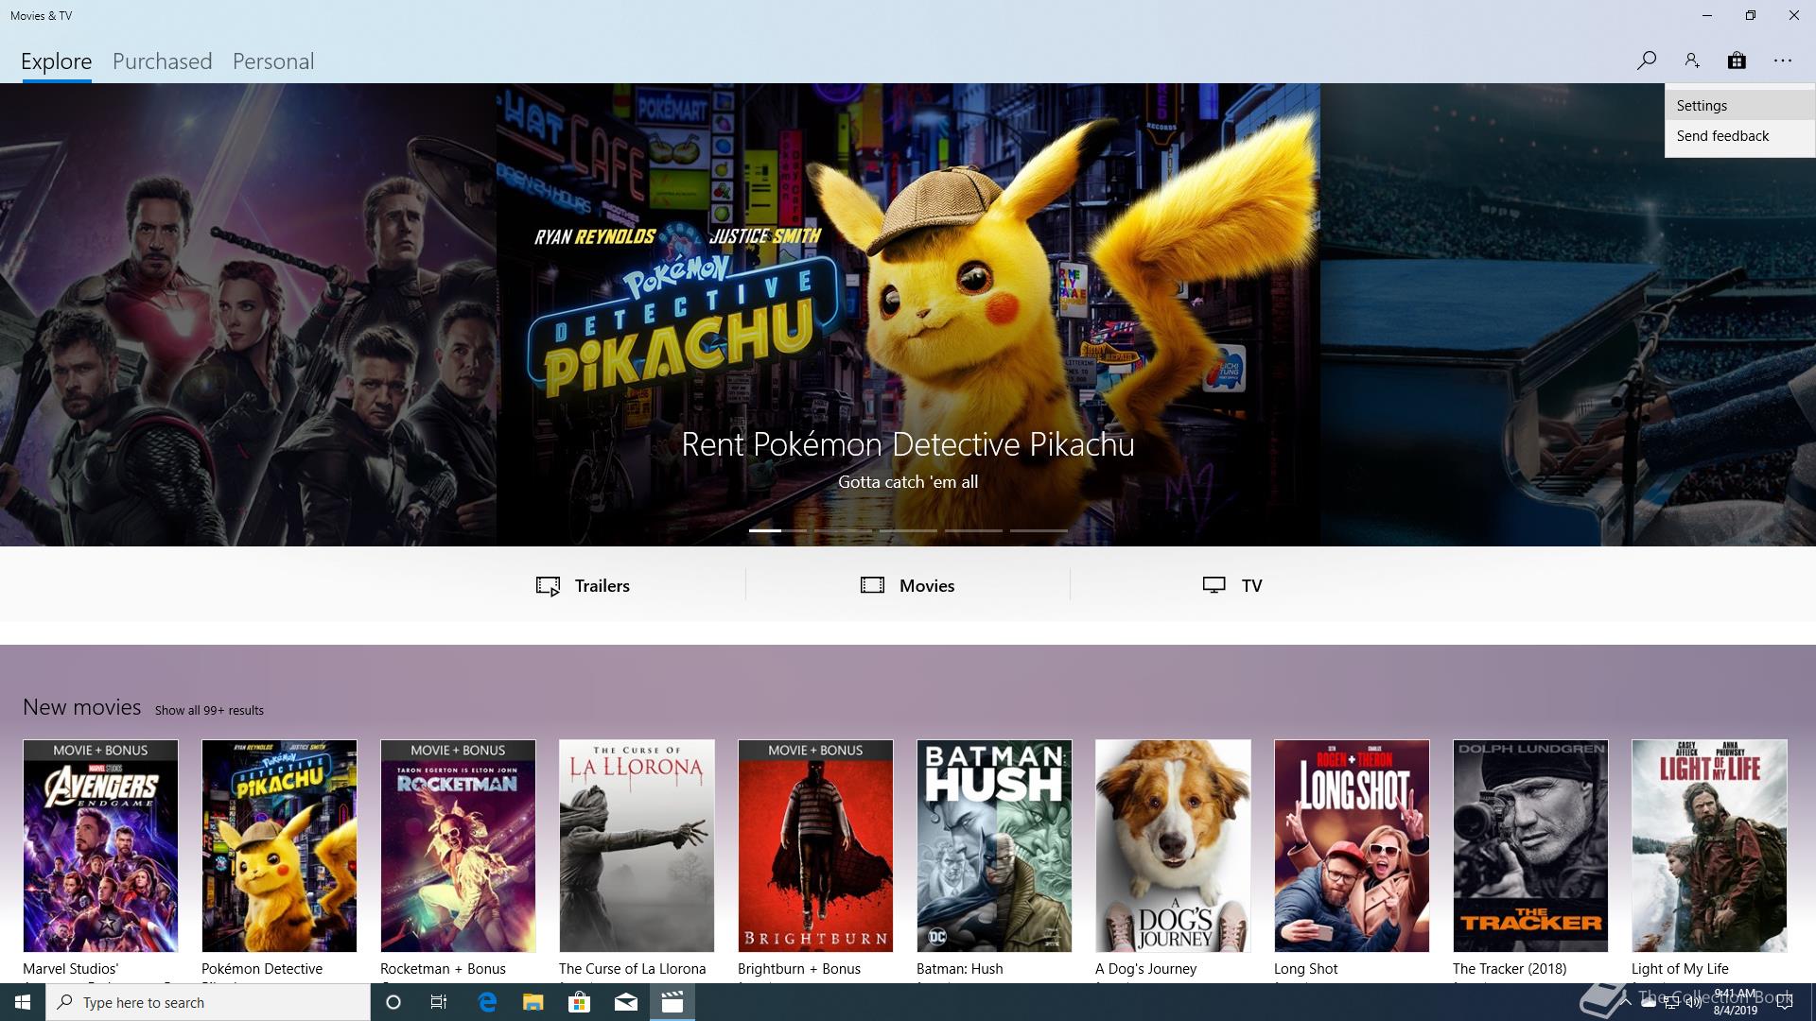This screenshot has height=1021, width=1816.
Task: Switch to the Purchased tab
Action: pyautogui.click(x=163, y=61)
